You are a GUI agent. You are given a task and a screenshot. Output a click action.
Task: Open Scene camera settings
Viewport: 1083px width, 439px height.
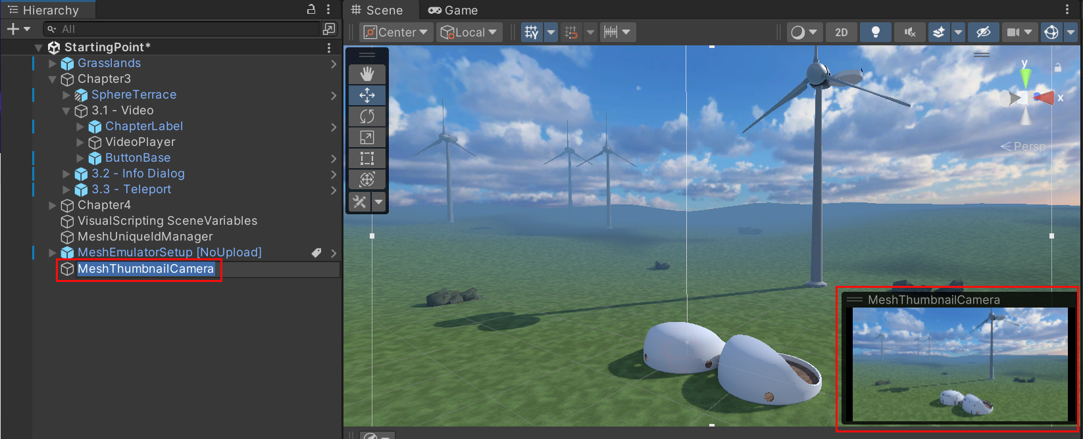pyautogui.click(x=1020, y=32)
